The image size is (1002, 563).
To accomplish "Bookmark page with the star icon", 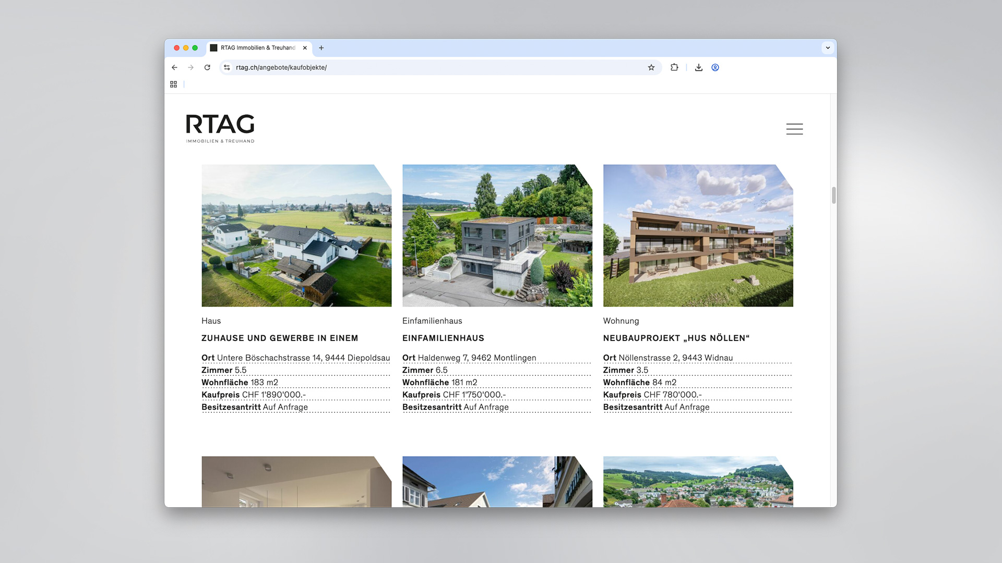I will click(x=651, y=67).
